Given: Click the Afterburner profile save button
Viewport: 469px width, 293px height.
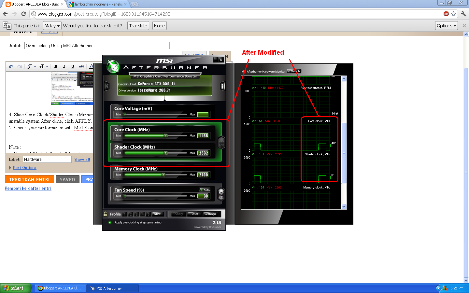Looking at the screenshot, I should coord(157,214).
